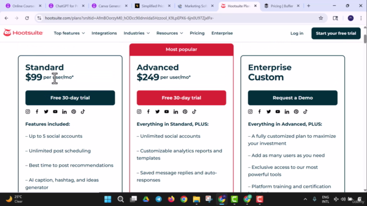This screenshot has height=206, width=367.
Task: Open Telegram from taskbar
Action: click(x=158, y=199)
